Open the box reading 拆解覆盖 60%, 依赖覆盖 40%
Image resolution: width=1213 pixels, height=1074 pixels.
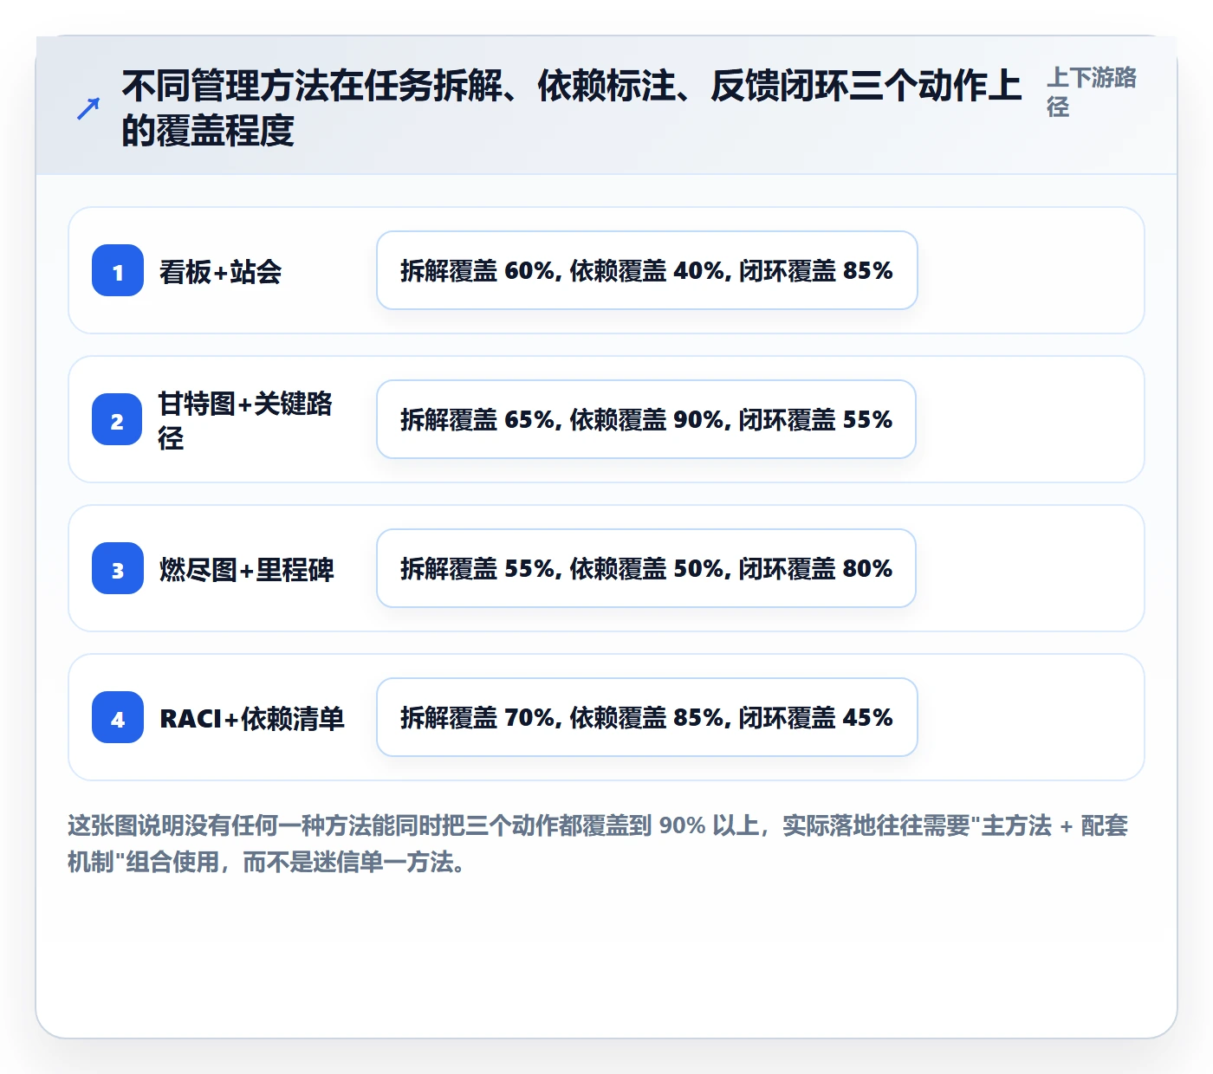click(647, 270)
